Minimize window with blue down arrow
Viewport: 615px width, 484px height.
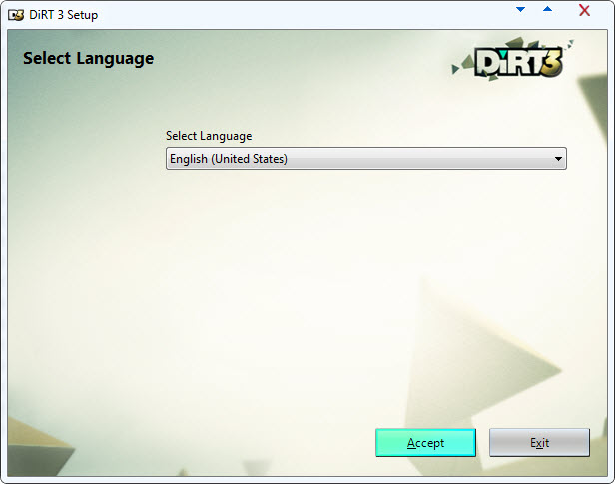520,9
